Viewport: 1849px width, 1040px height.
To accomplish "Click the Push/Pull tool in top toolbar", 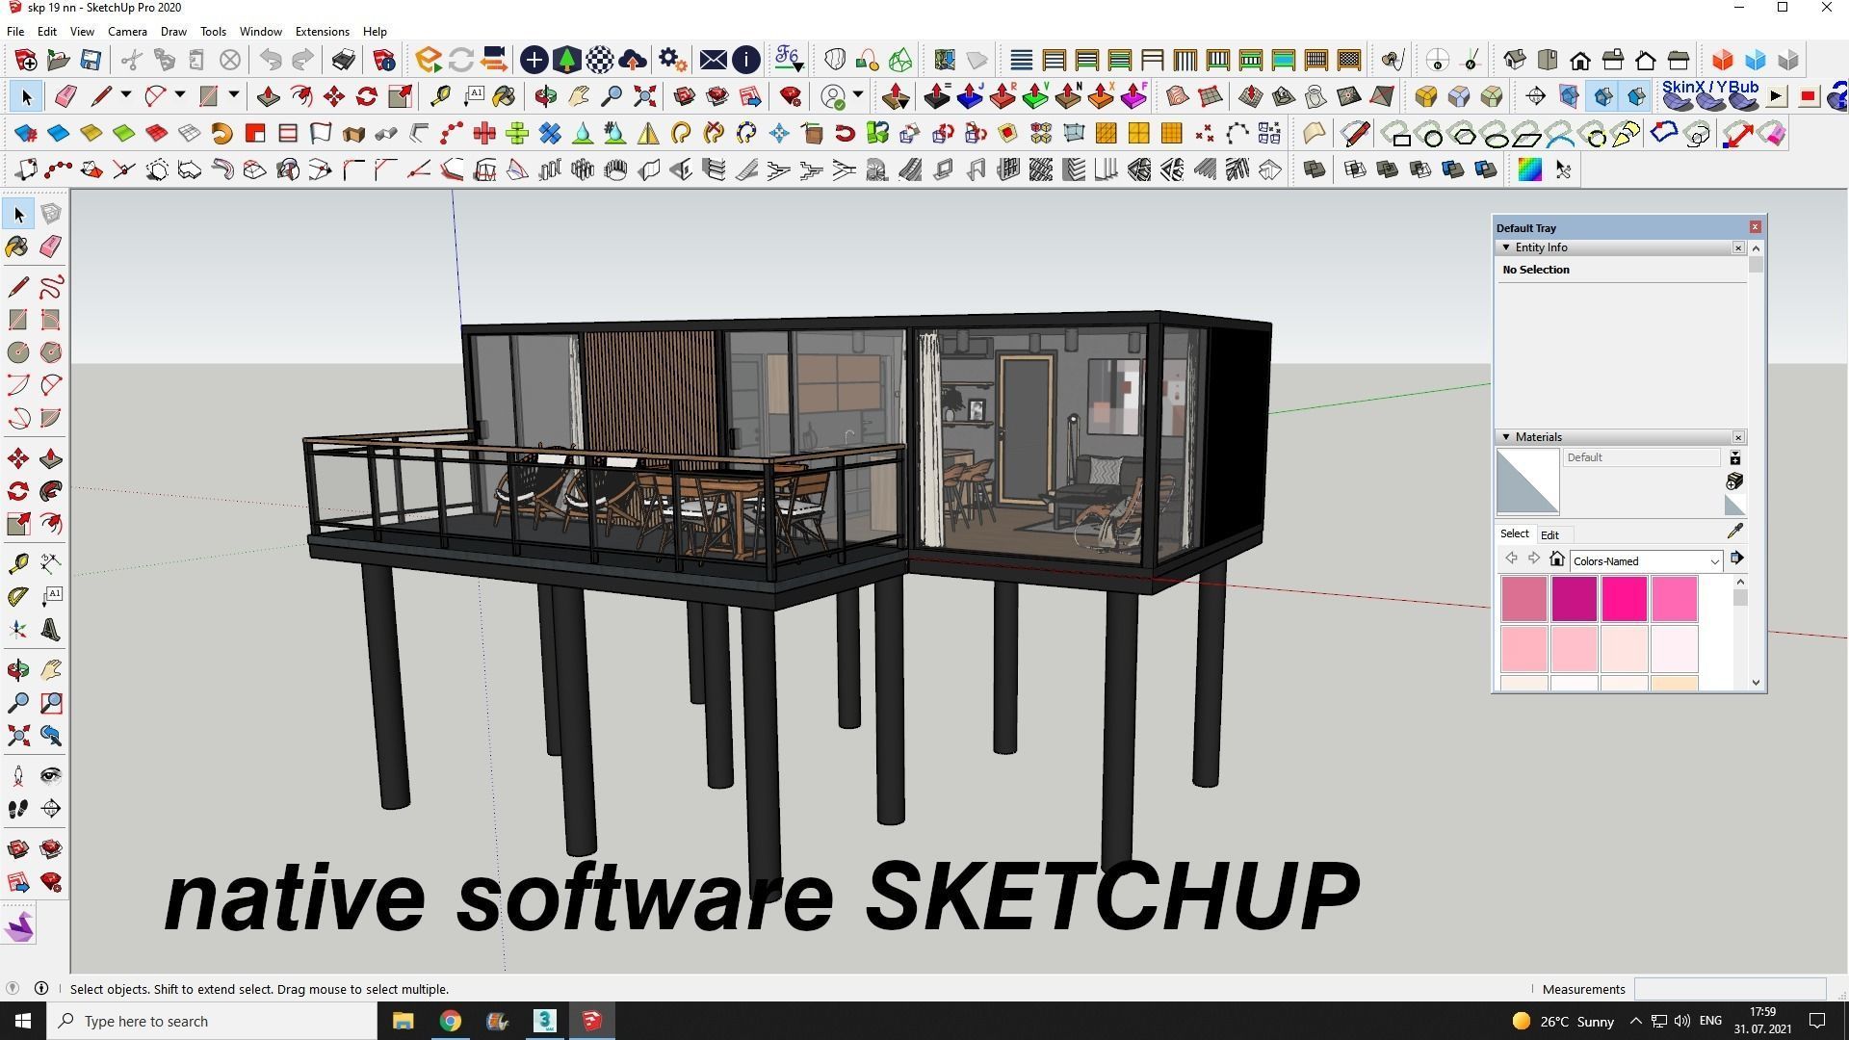I will coord(269,96).
